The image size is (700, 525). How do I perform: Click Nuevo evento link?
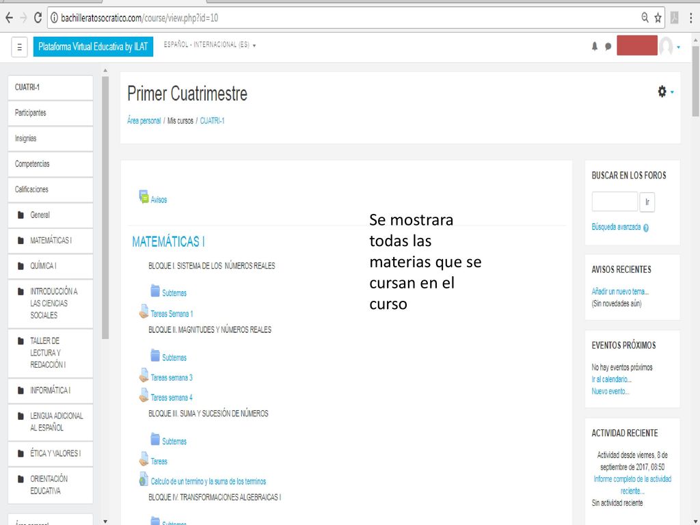point(610,392)
